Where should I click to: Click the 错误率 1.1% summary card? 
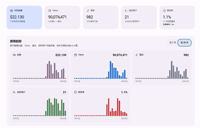(177, 17)
